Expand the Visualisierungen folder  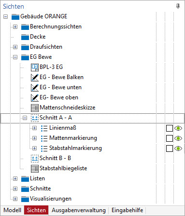[x=15, y=199]
